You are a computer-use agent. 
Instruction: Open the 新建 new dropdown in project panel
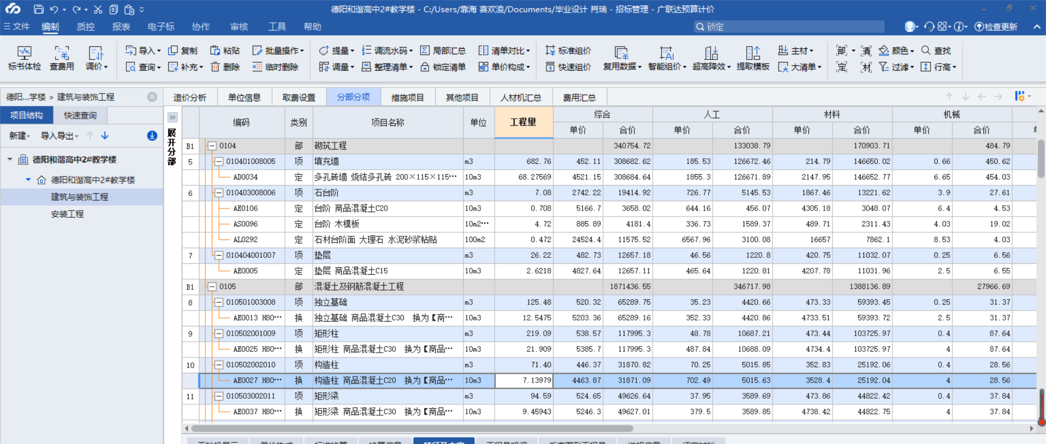(20, 135)
